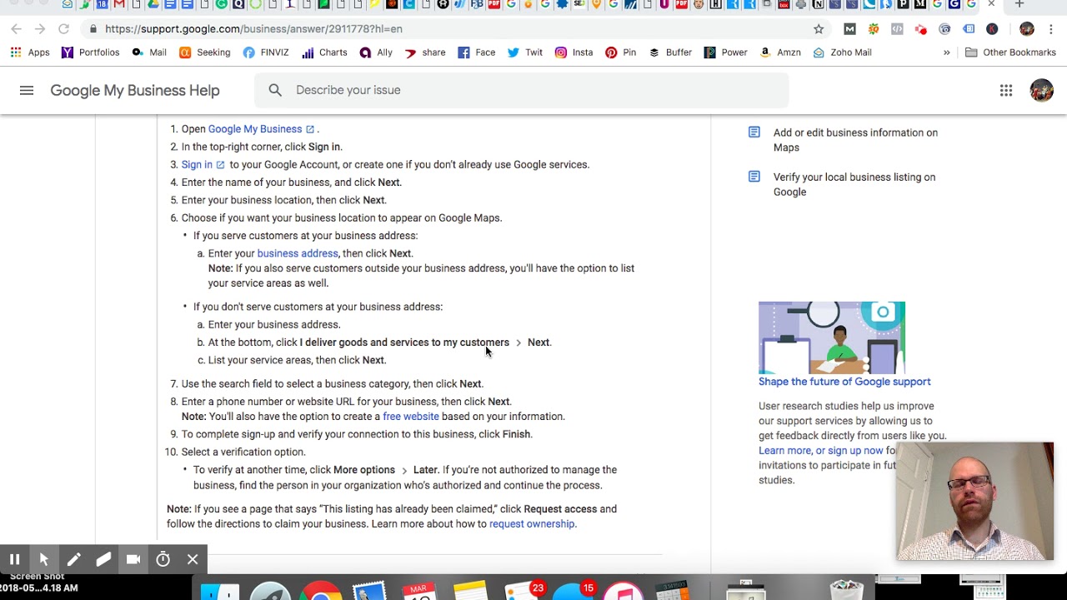Open the business address link
The width and height of the screenshot is (1067, 600).
(x=298, y=253)
